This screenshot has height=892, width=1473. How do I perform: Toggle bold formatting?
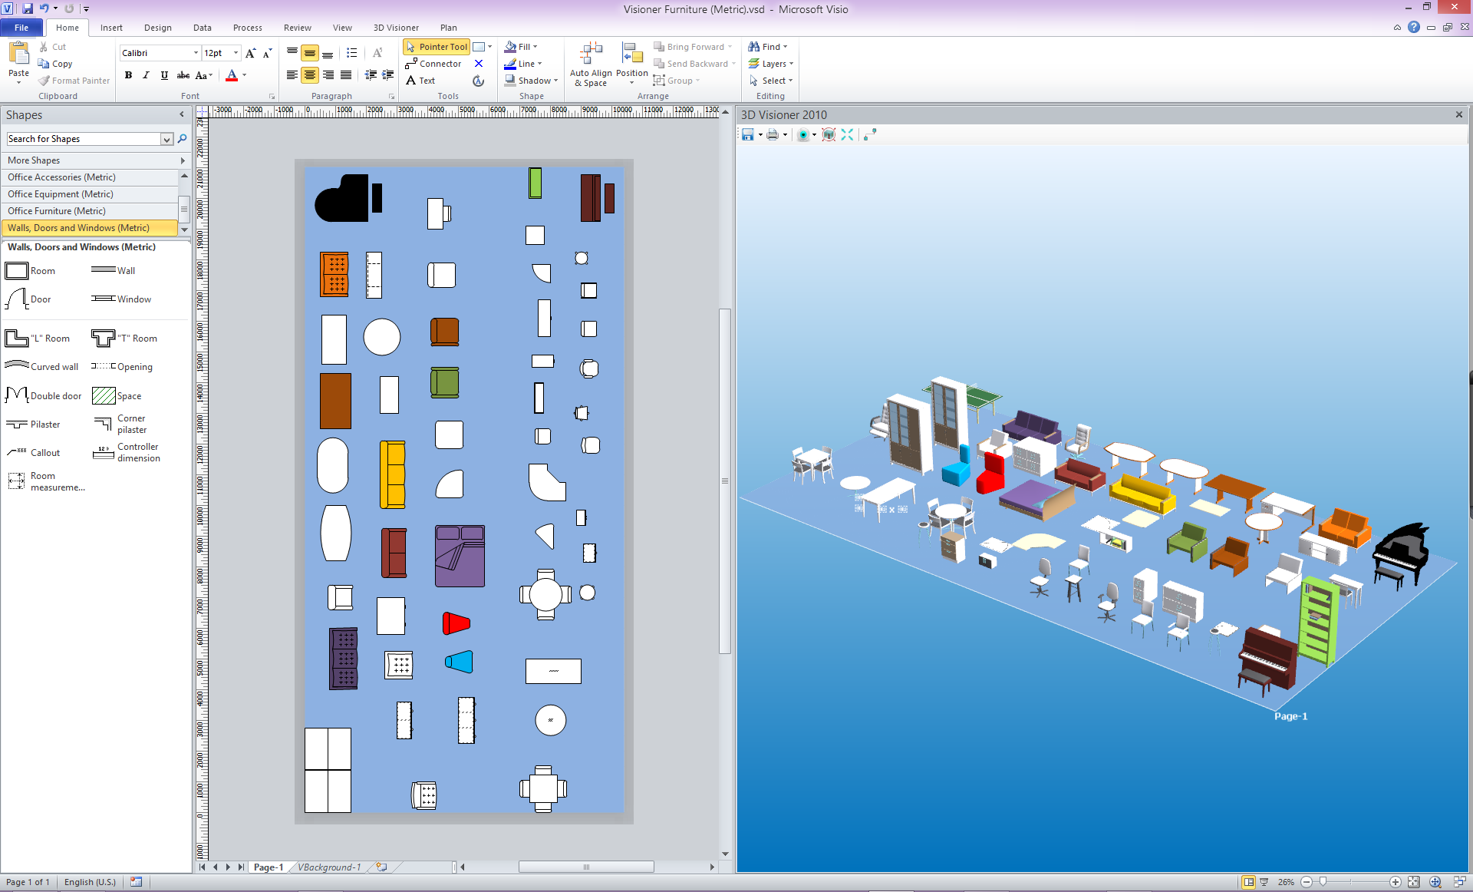[x=128, y=75]
